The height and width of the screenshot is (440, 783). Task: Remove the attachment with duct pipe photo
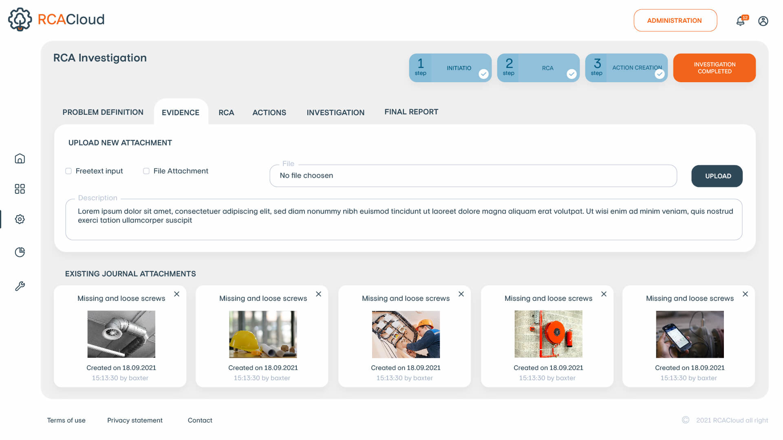pos(177,294)
